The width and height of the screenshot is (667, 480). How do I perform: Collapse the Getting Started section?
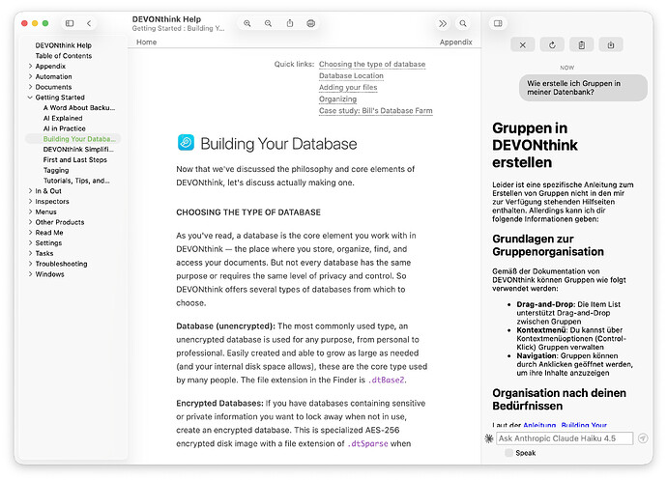[30, 98]
